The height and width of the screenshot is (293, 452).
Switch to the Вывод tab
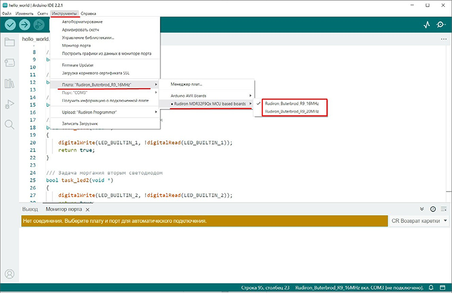click(x=30, y=209)
